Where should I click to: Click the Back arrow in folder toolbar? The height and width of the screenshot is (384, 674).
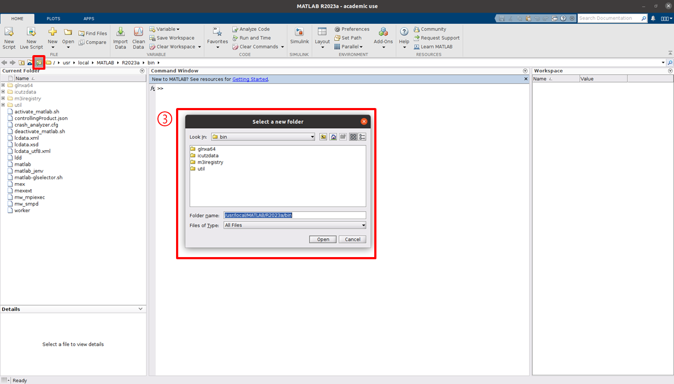click(4, 63)
